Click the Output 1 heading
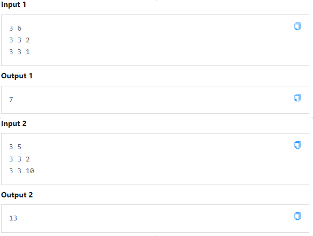The width and height of the screenshot is (313, 236). click(17, 76)
